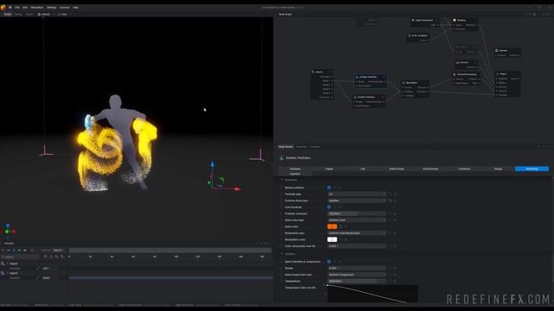Open the Collisions parameter tab
This screenshot has width=554, height=311.
(464, 169)
